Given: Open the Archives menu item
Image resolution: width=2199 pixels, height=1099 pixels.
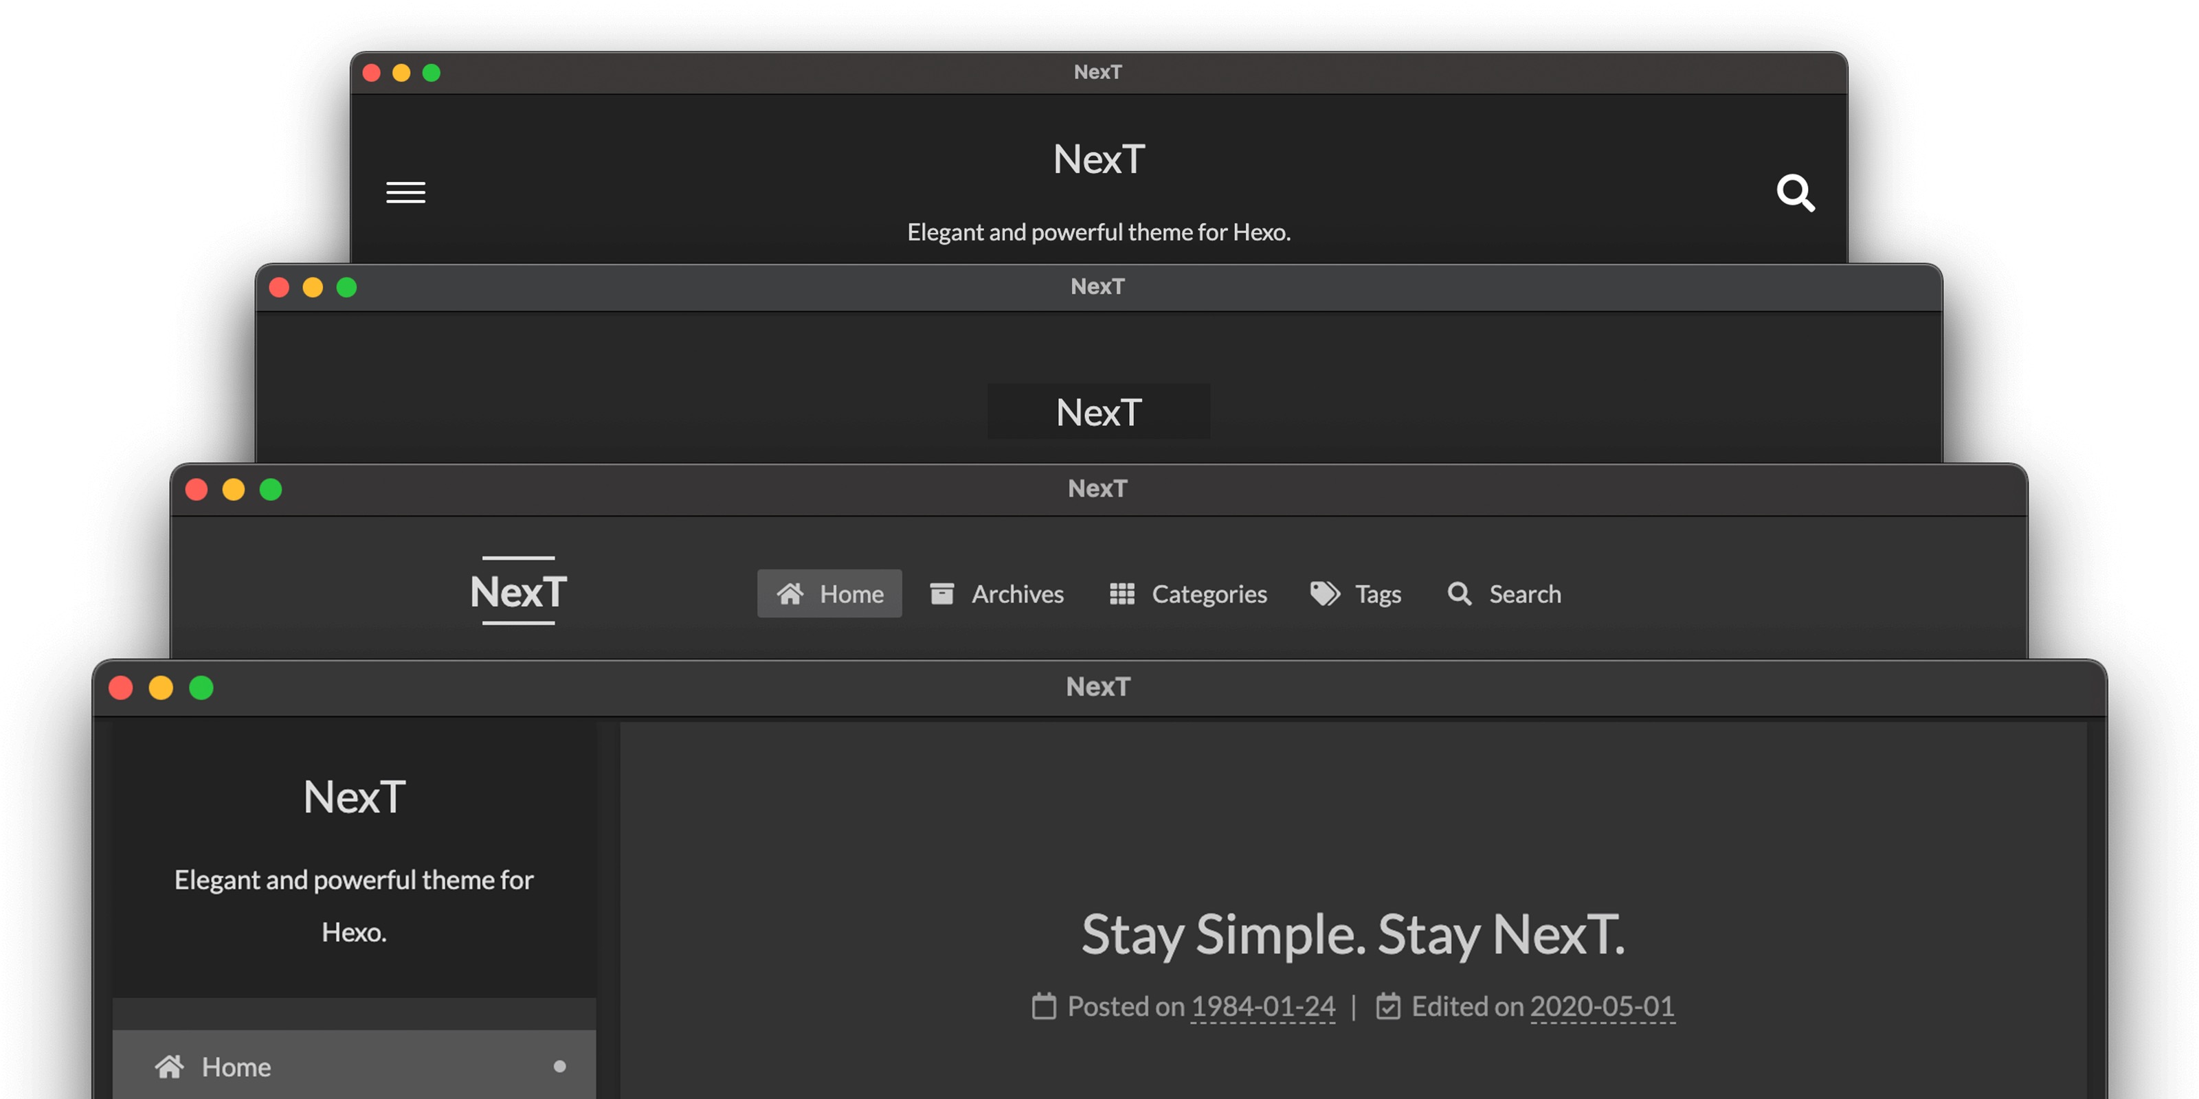Looking at the screenshot, I should click(1018, 594).
